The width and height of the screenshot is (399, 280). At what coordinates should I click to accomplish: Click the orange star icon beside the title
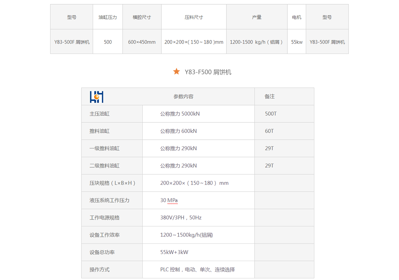click(x=177, y=71)
